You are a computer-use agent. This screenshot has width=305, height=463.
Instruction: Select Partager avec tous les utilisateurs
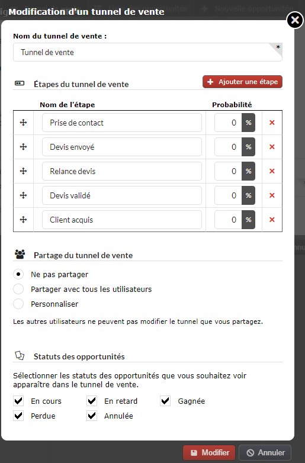18,289
